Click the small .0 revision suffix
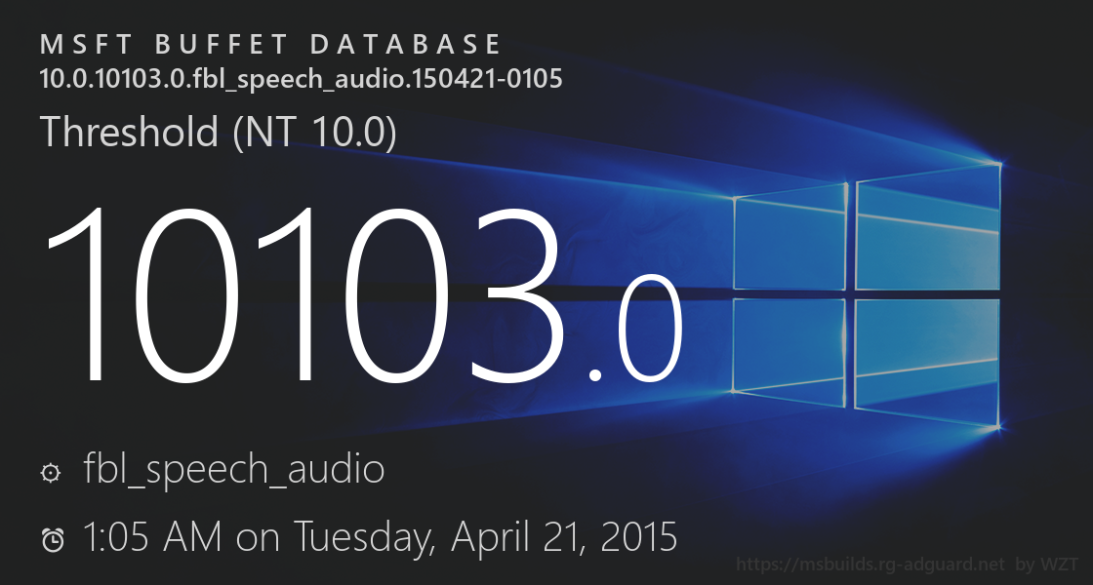Viewport: 1093px width, 585px height. tap(635, 333)
